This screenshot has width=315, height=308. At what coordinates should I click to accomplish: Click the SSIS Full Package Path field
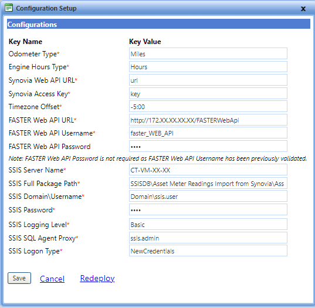coord(208,183)
